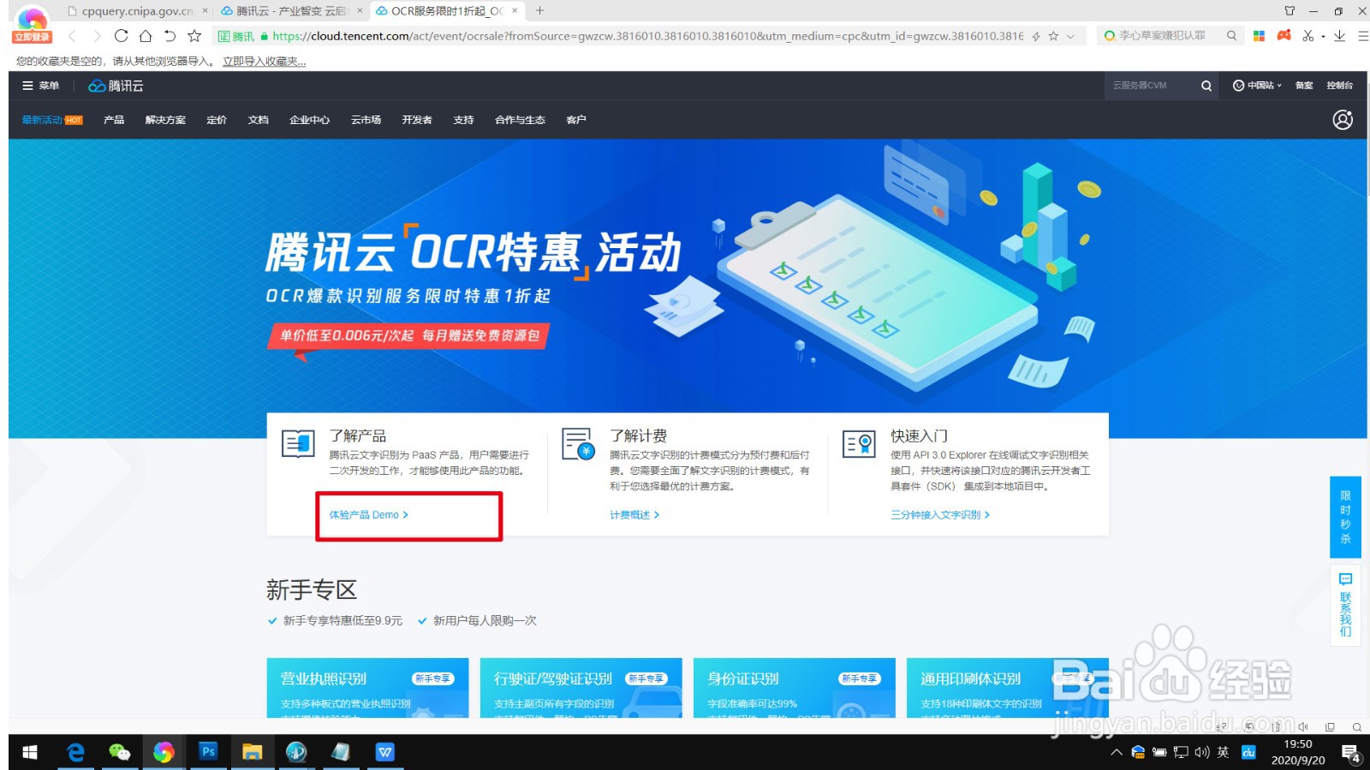This screenshot has height=770, width=1370.
Task: Click the 体验产品 Demo link
Action: (367, 514)
